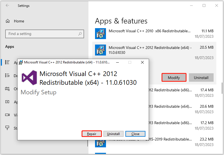Open Apps for websites sidebar icon

coord(7,102)
